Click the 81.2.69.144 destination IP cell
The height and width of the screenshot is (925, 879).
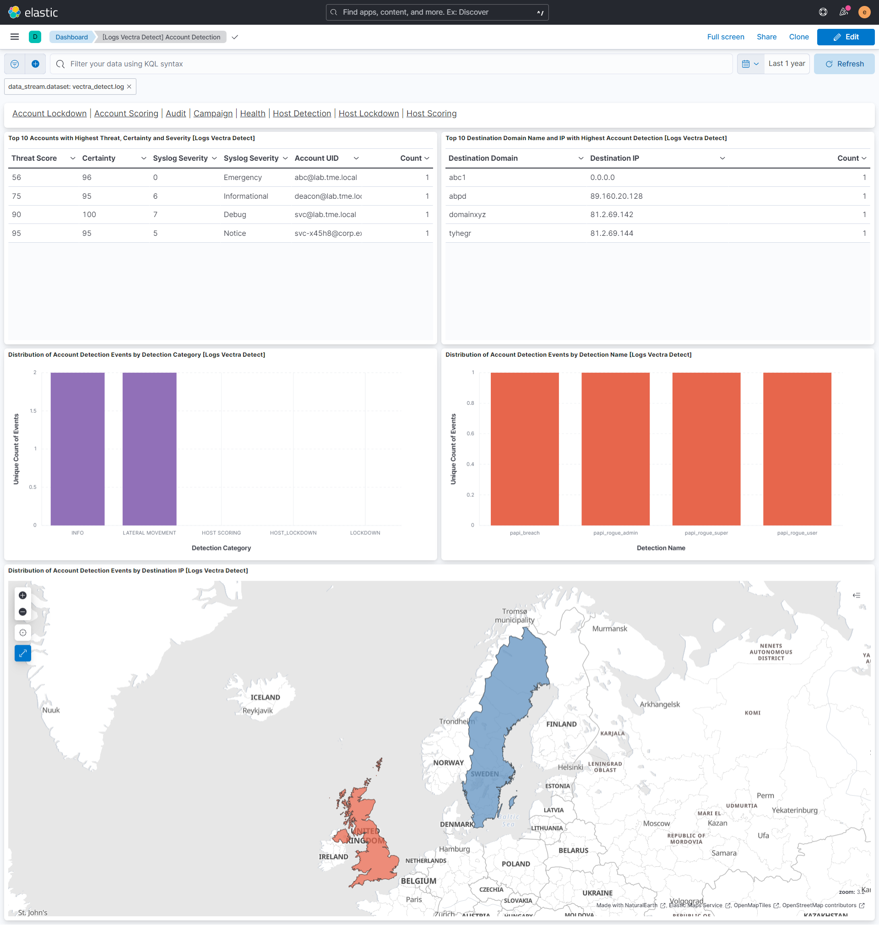tap(612, 234)
